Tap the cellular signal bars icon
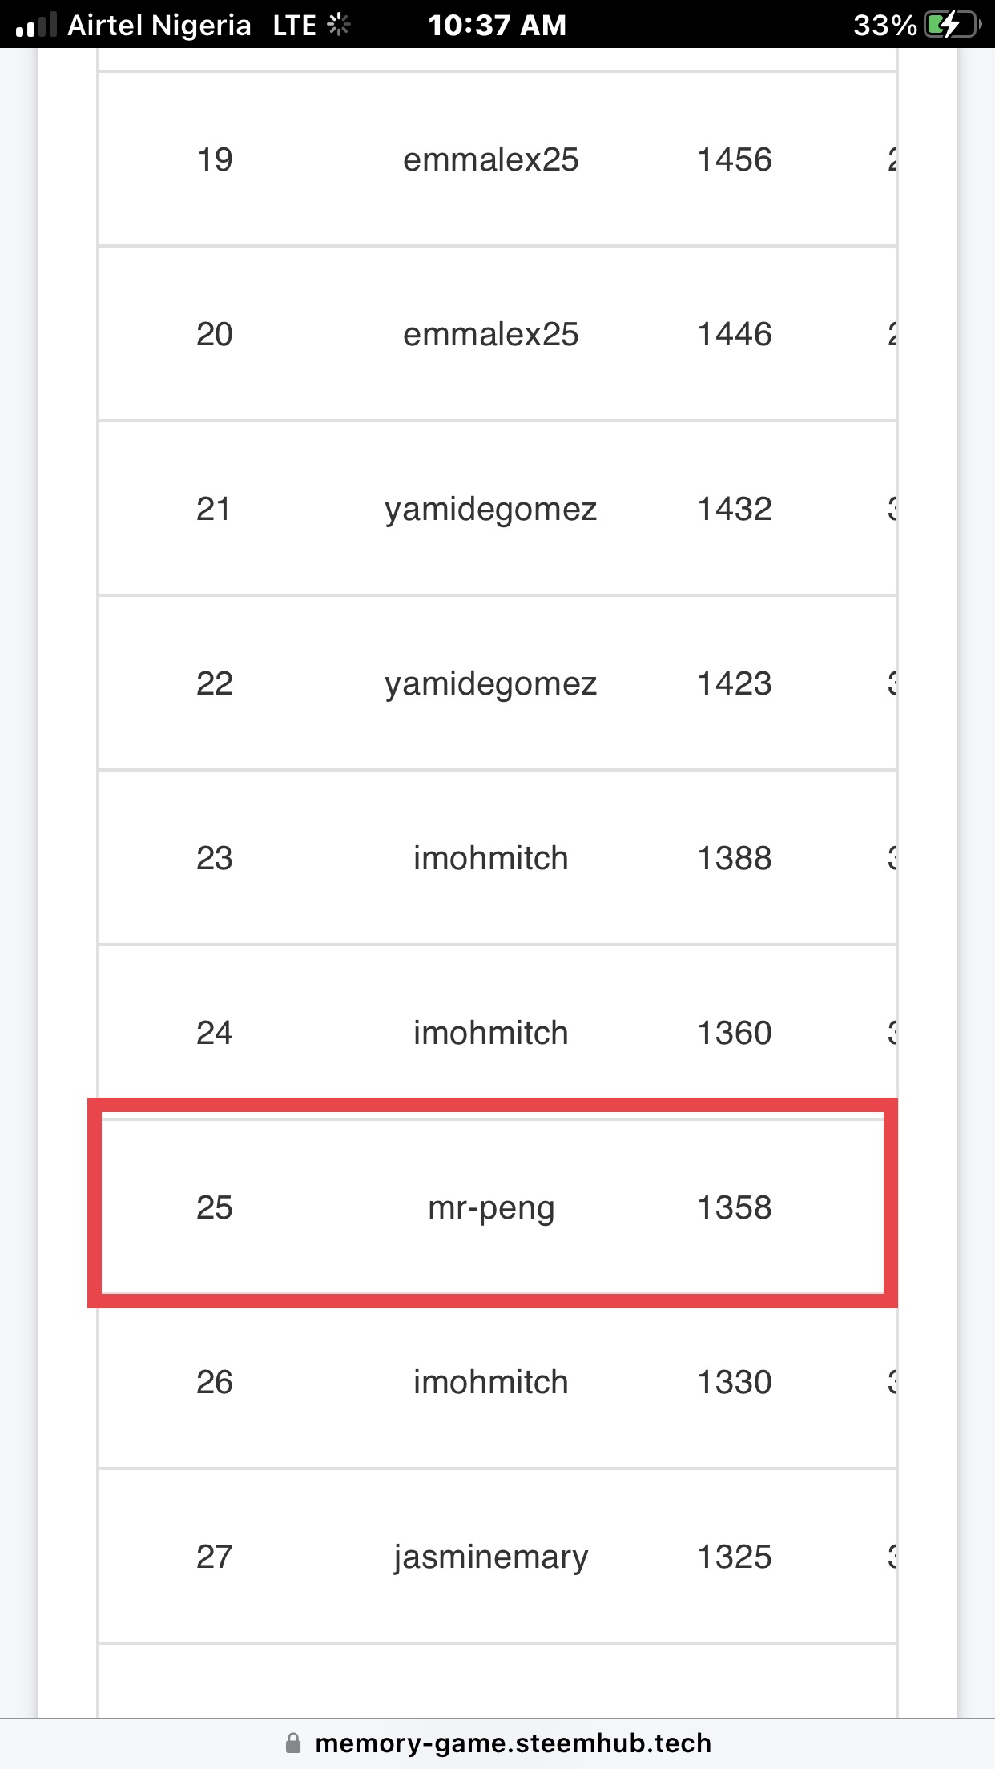The height and width of the screenshot is (1769, 995). coord(36,26)
